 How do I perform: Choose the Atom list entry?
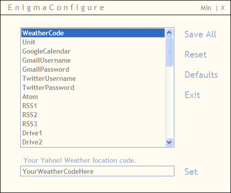[x=93, y=96]
